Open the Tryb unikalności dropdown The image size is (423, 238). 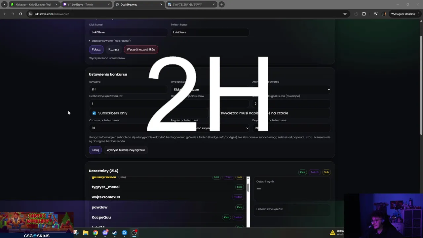(x=210, y=89)
